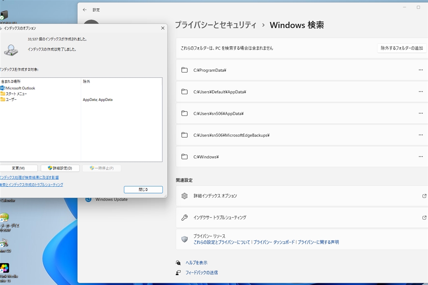Minimize the Settings window
Viewport: 428px width, 285px height.
(405, 8)
